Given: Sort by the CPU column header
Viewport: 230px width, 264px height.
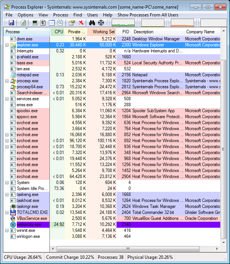Looking at the screenshot, I should (57, 32).
